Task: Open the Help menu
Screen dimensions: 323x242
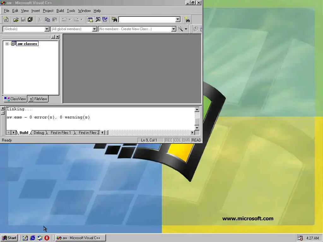Action: click(97, 11)
